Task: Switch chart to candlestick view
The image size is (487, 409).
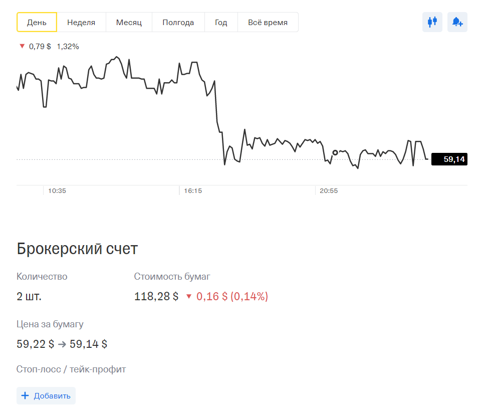Action: tap(432, 22)
